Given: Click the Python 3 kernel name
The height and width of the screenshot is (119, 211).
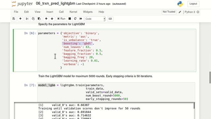Looking at the screenshot, I should [190, 12].
